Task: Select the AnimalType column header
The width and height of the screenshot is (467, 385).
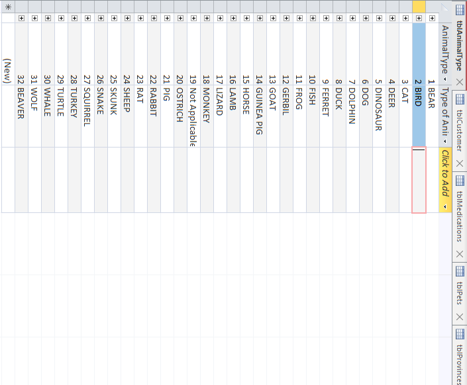Action: pos(445,54)
